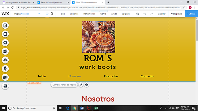This screenshot has width=198, height=111.
Task: Bookmark this page with star icon
Action: point(184,7)
